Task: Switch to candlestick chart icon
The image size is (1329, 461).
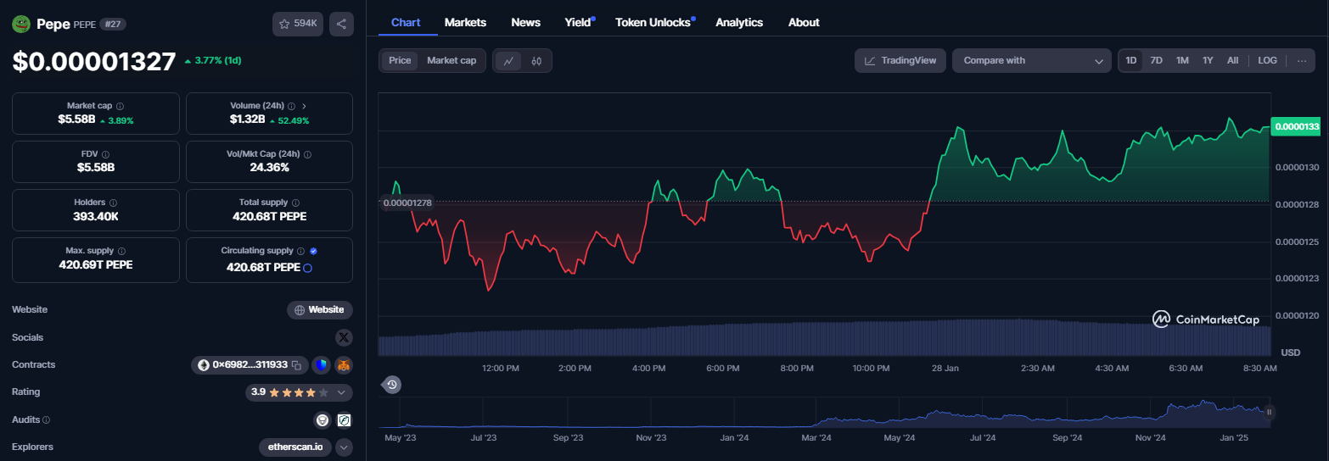Action: (x=536, y=61)
